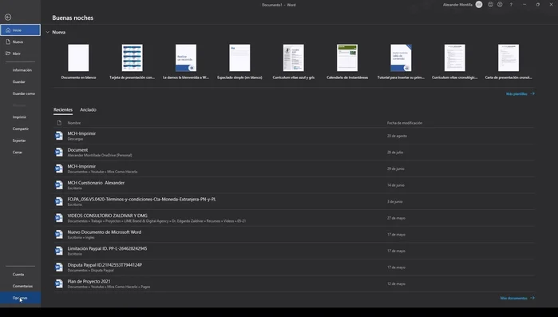Open the Información page

click(22, 70)
